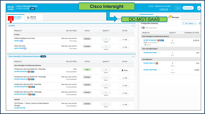Open DC-MGT-UCSC-1S link in summary
205x114 pixels.
tap(149, 63)
